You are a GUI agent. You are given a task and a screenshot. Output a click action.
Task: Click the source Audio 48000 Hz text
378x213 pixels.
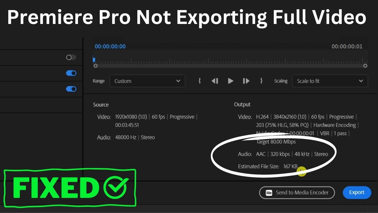(x=126, y=138)
